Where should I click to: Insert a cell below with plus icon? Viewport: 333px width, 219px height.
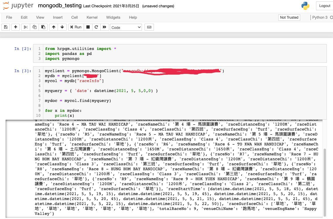[x=16, y=27]
